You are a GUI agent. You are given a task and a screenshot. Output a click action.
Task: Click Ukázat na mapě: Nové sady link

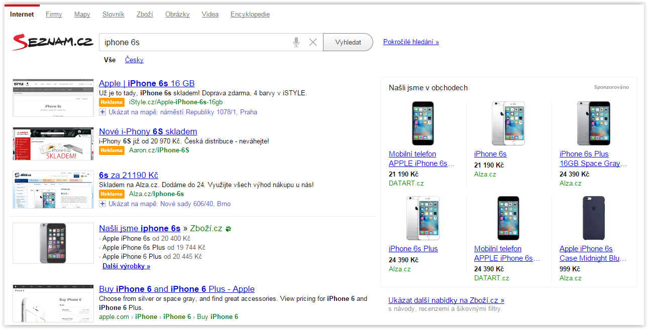(170, 204)
